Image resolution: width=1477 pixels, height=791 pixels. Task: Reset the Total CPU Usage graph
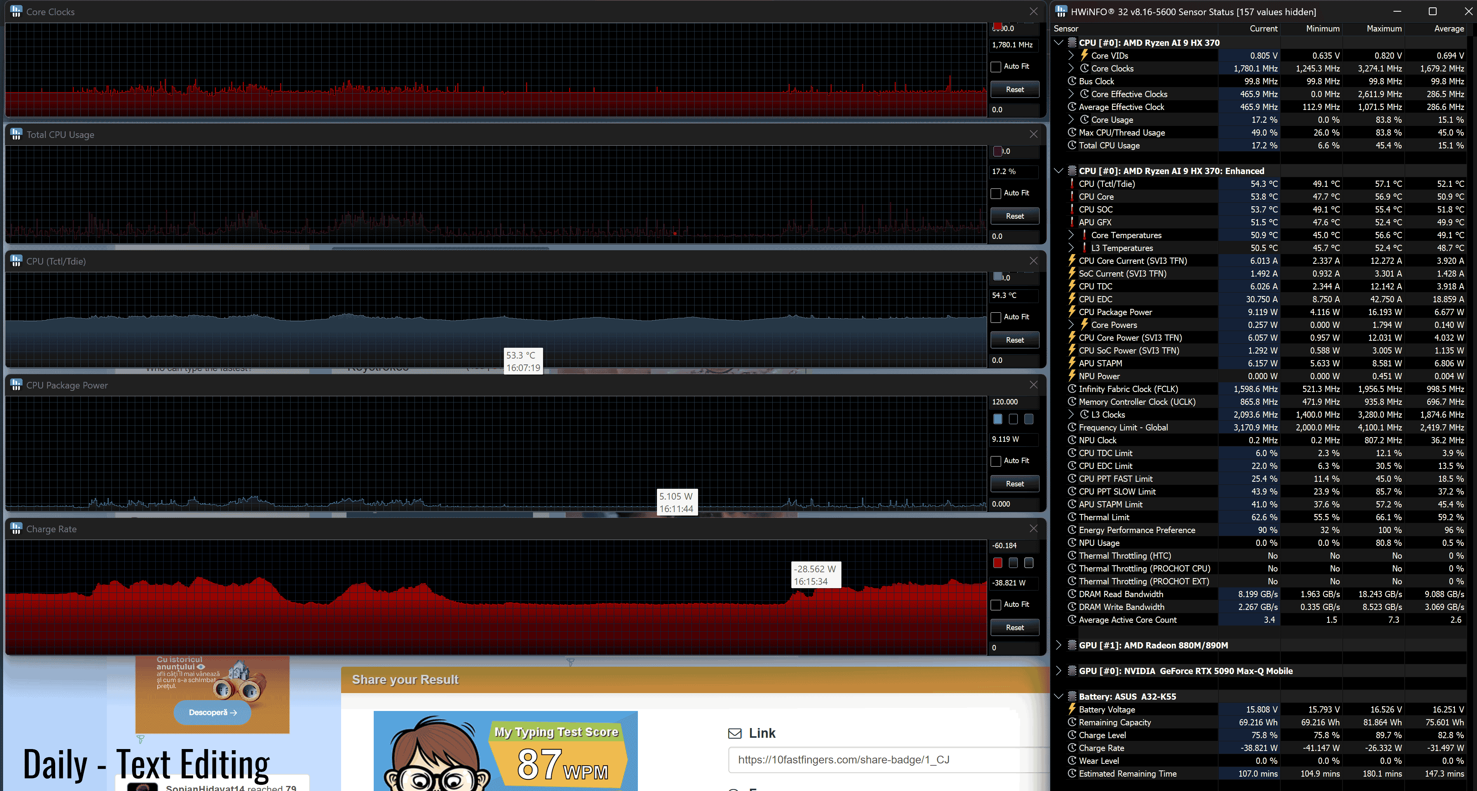(x=1014, y=216)
